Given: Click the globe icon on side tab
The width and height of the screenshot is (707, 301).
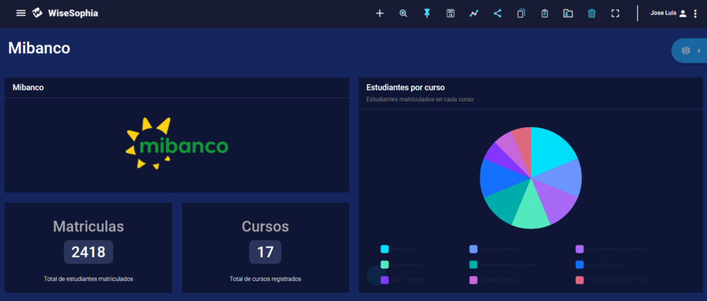Looking at the screenshot, I should click(x=686, y=50).
